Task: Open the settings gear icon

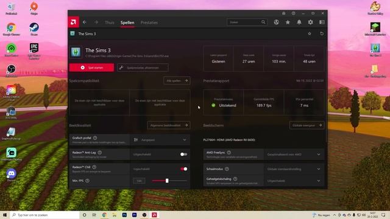Action: (x=310, y=22)
